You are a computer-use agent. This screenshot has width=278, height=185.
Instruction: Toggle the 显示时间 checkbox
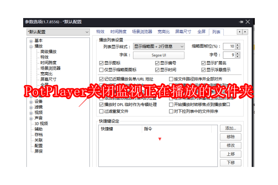click(x=157, y=70)
